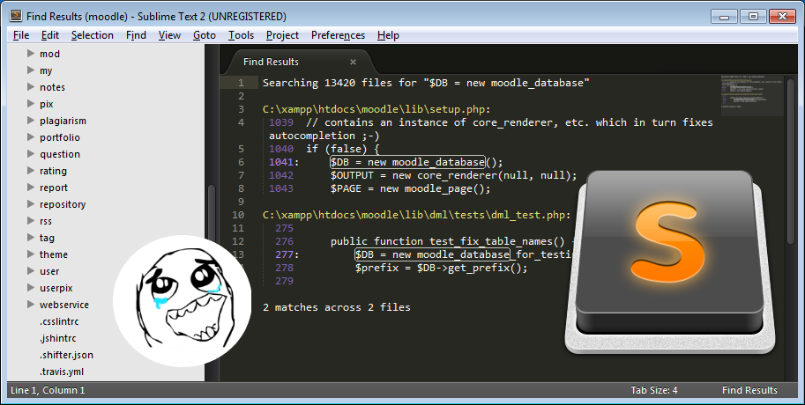805x405 pixels.
Task: Expand the webservice folder arrow
Action: (x=31, y=305)
